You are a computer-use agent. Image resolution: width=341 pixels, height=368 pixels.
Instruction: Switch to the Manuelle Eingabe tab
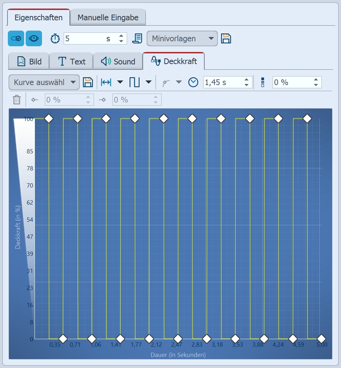tap(108, 17)
